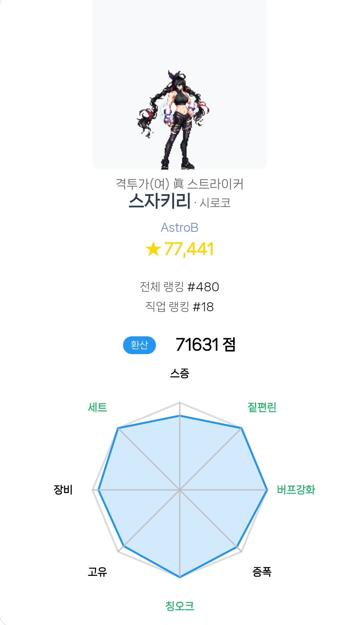Select the green 버프강화 axis label

pyautogui.click(x=296, y=490)
